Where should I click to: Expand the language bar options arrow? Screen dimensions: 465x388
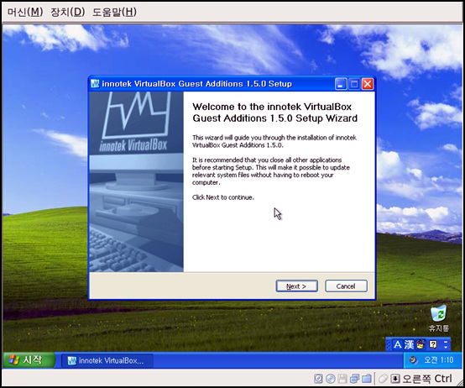[446, 344]
